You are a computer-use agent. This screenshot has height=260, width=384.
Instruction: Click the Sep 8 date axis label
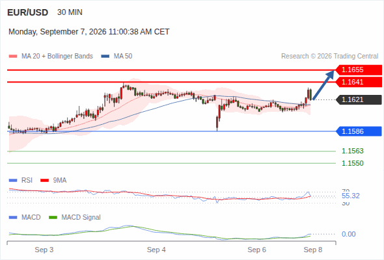click(313, 250)
